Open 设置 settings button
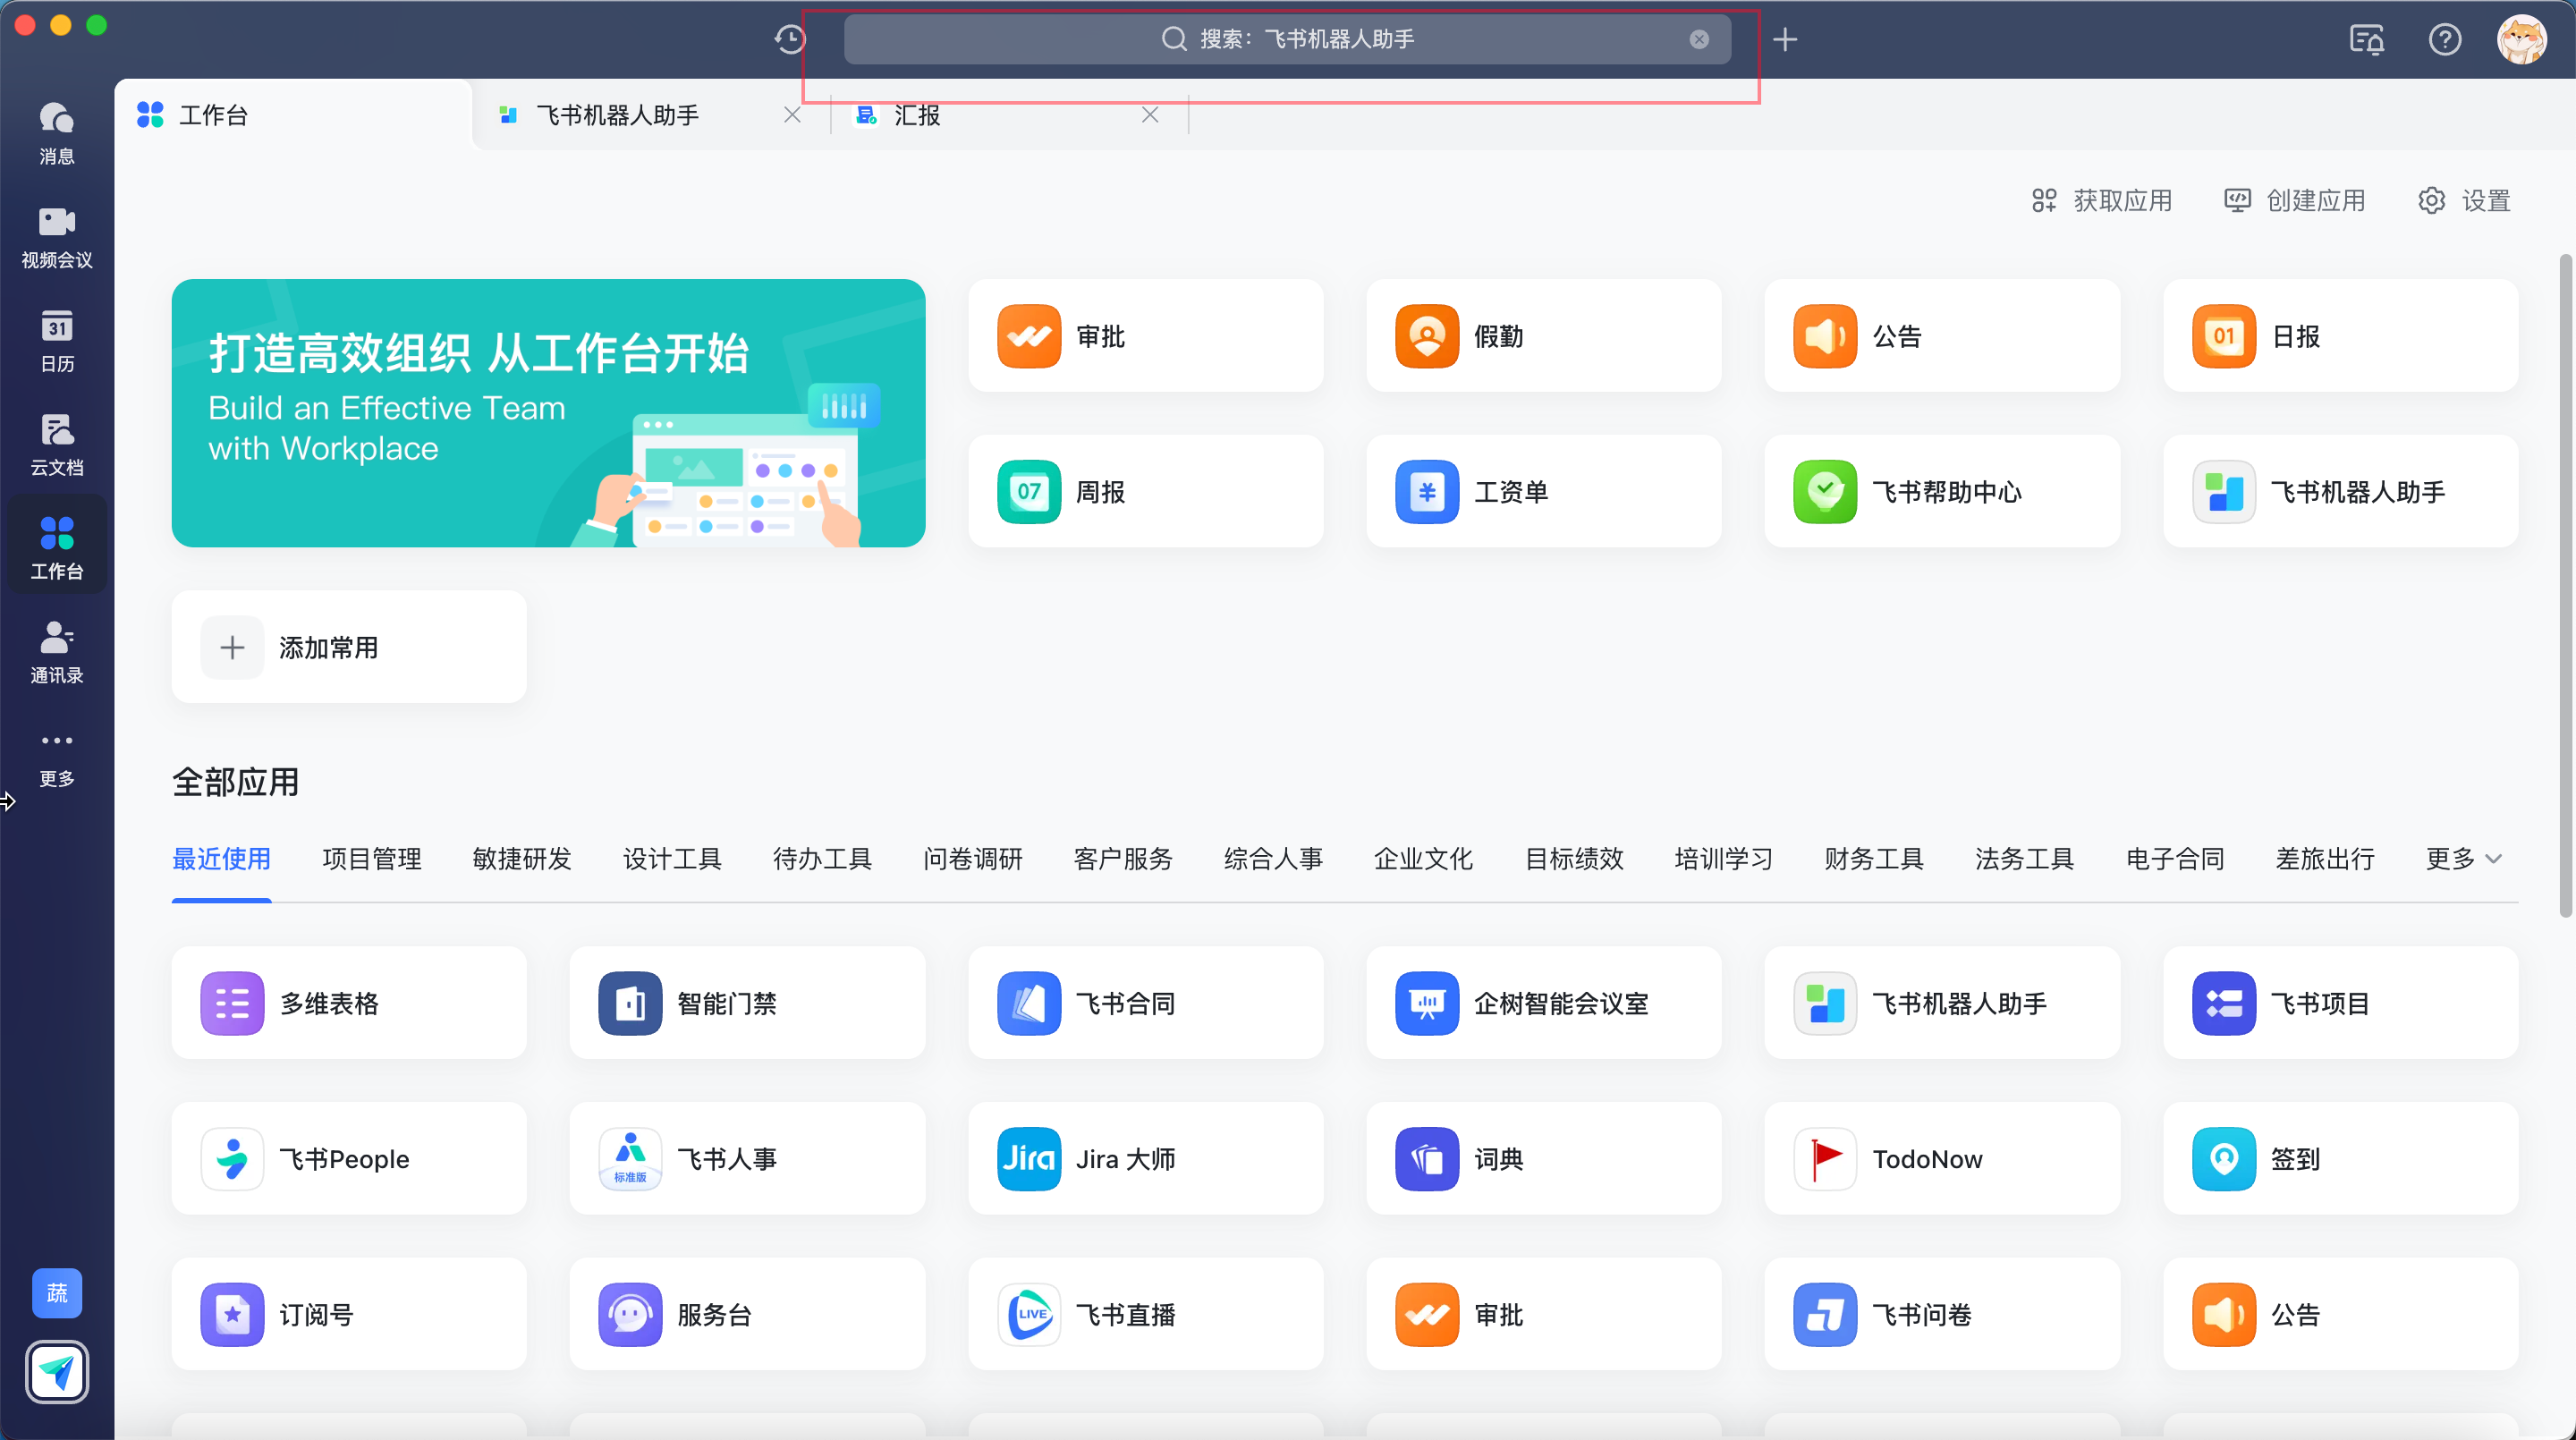The image size is (2576, 1440). (2464, 200)
